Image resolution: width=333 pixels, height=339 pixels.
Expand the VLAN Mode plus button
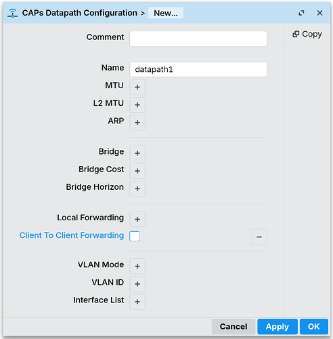tap(137, 266)
